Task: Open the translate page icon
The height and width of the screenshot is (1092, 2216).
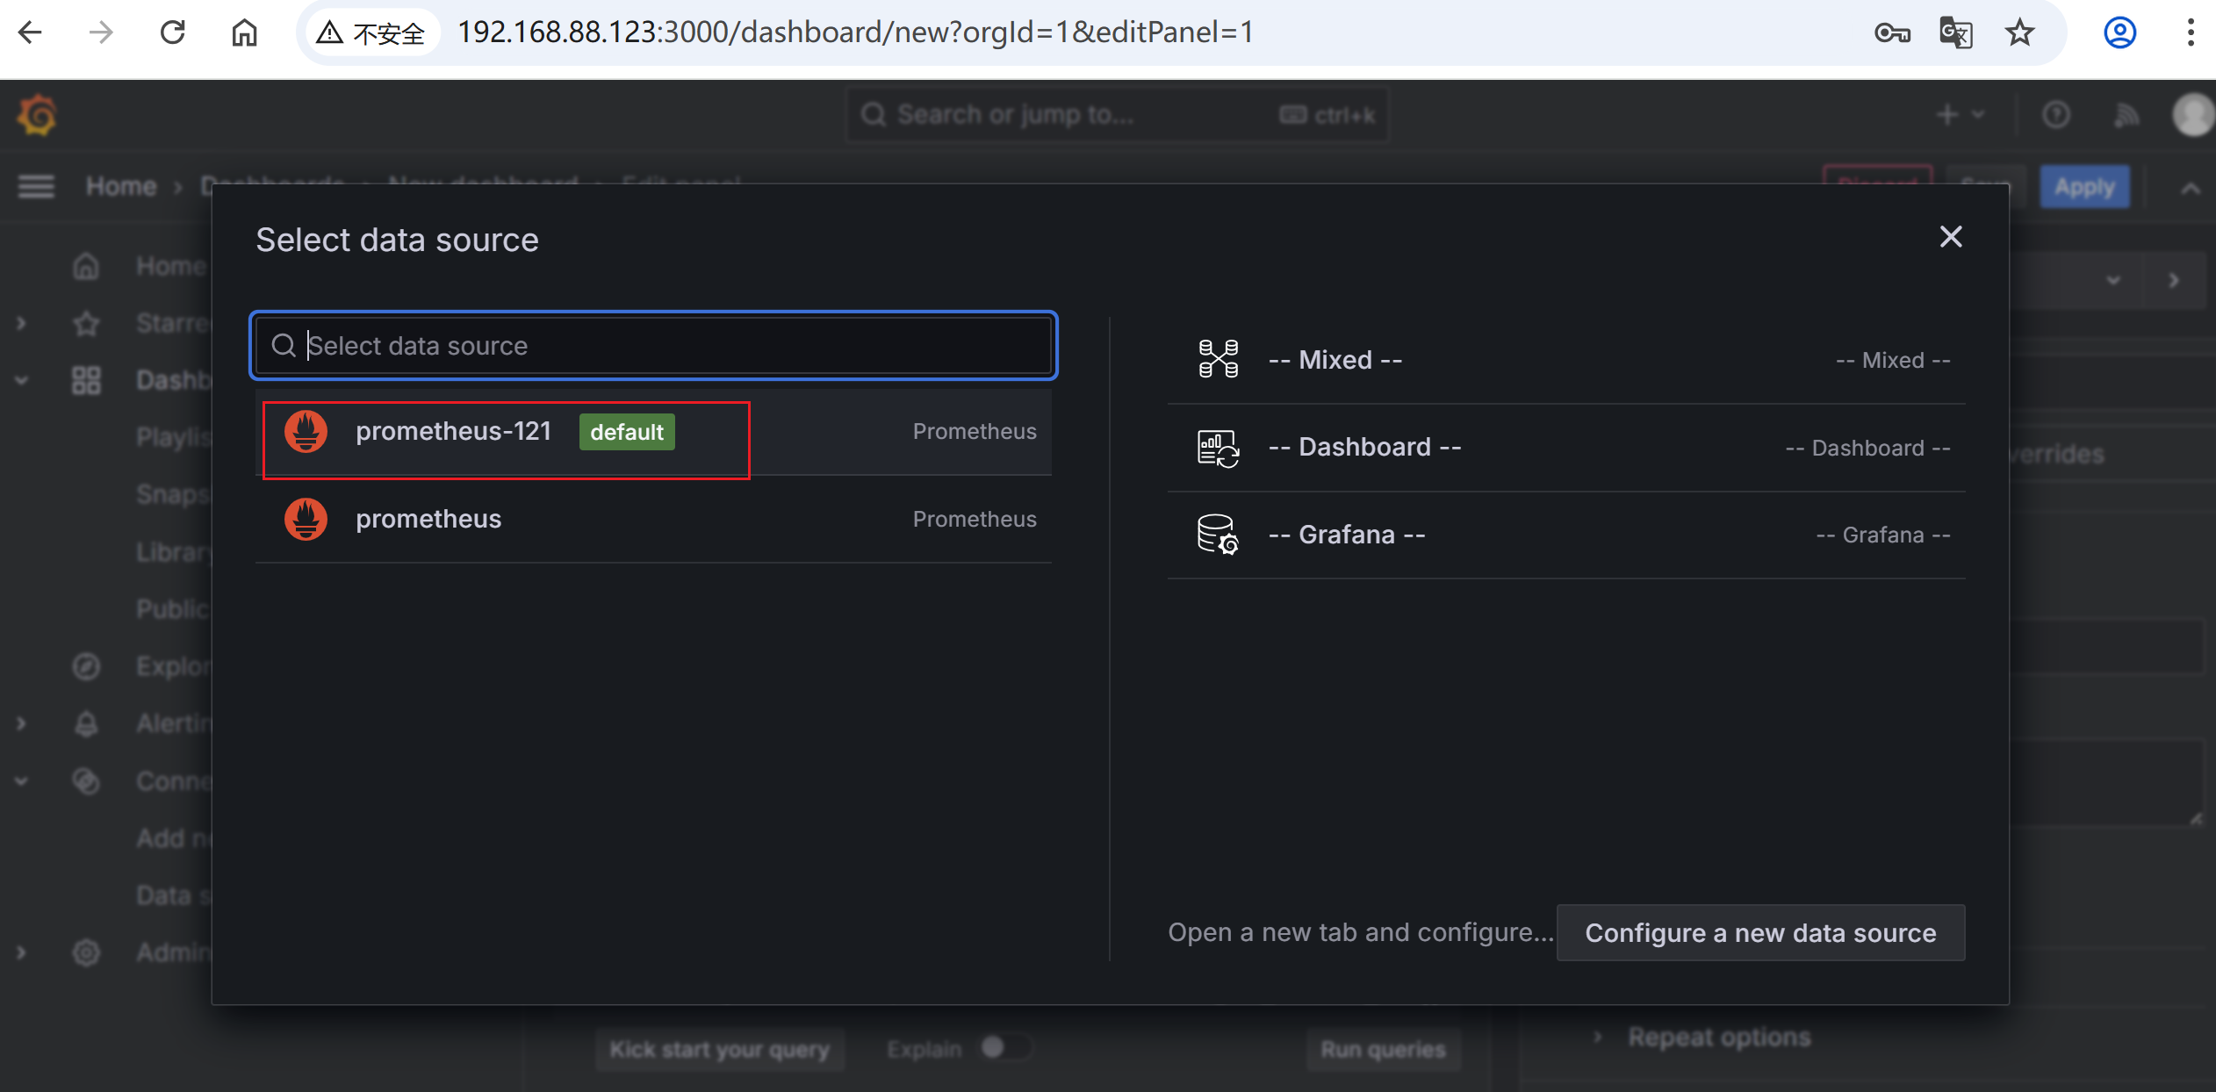Action: (1955, 33)
